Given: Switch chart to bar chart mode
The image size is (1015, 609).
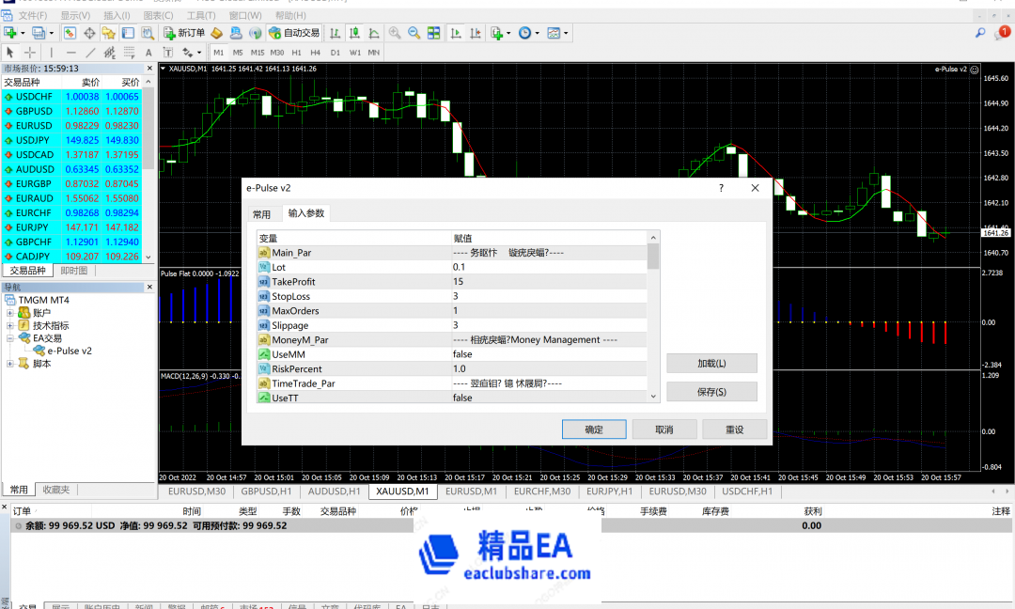Looking at the screenshot, I should (335, 33).
